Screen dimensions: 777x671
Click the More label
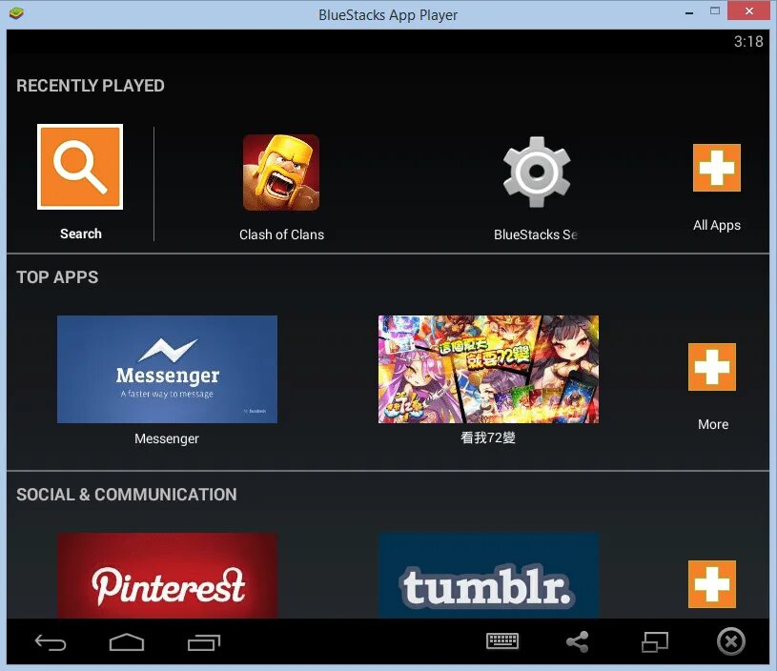click(713, 424)
